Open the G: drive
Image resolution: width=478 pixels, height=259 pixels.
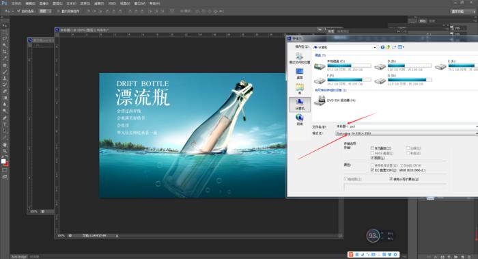(x=403, y=80)
